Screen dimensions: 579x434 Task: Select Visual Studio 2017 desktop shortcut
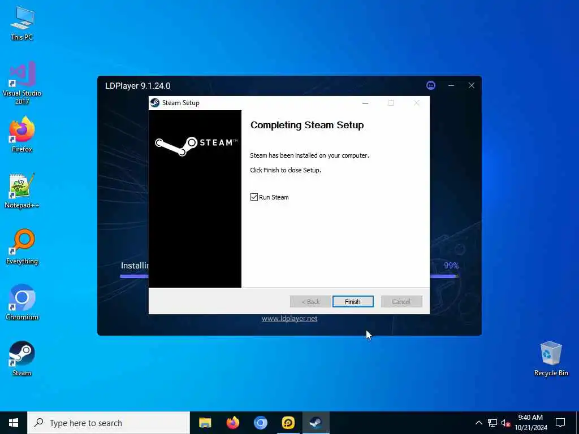[22, 83]
